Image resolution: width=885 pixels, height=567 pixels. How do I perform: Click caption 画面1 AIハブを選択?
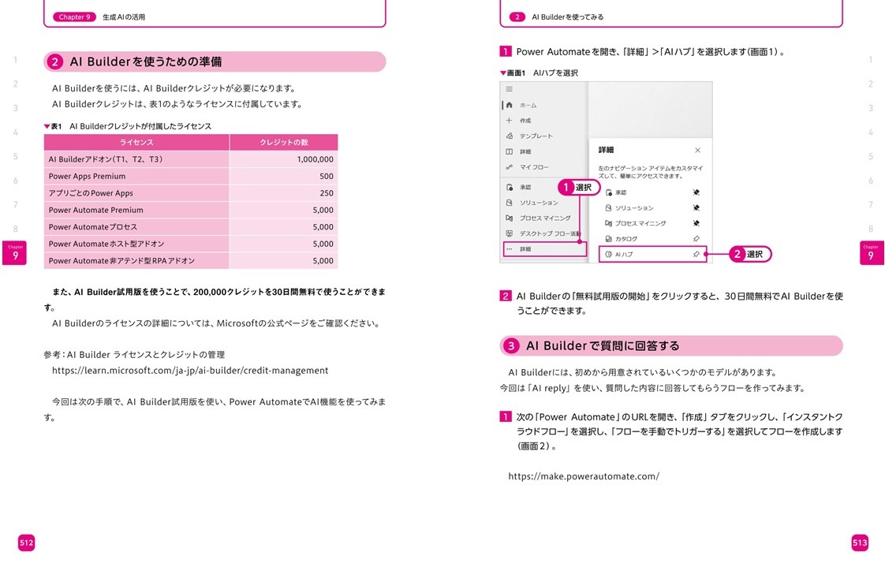(539, 73)
